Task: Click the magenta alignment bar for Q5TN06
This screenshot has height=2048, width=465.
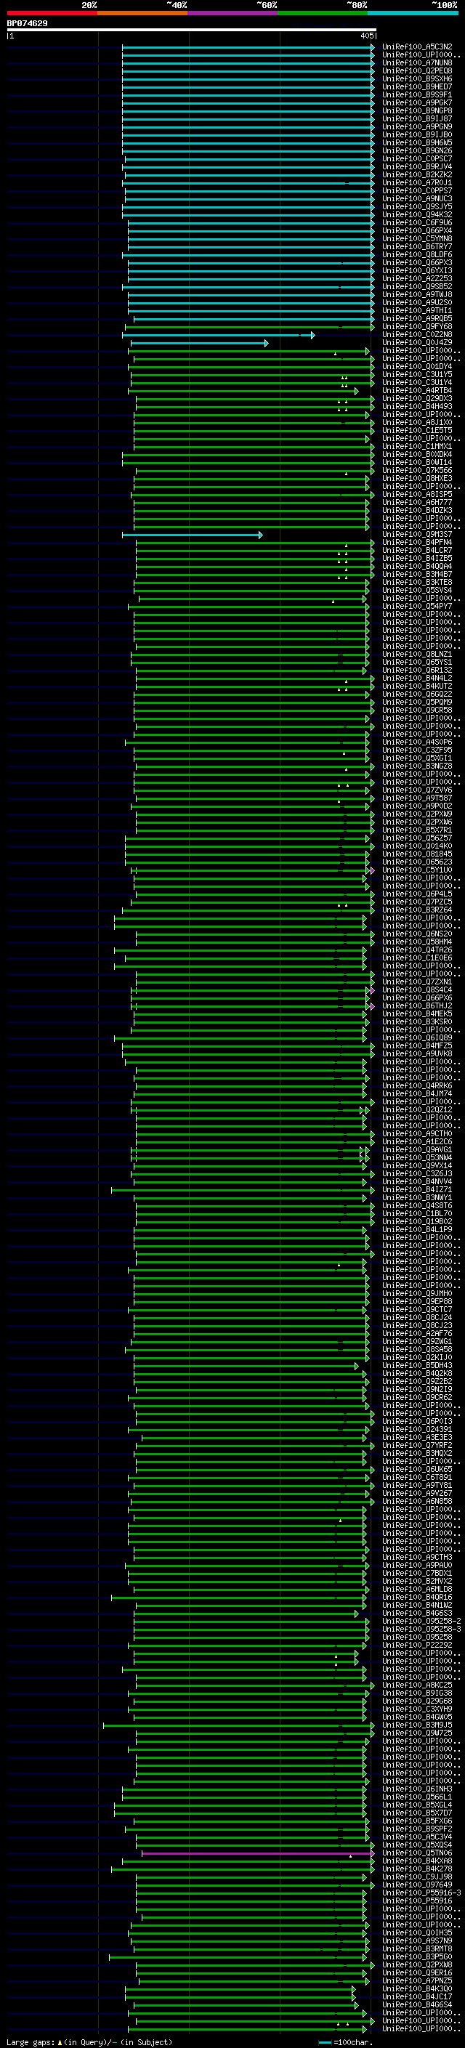Action: tap(257, 1854)
